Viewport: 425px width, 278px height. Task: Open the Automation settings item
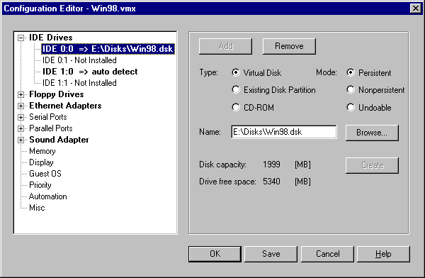tap(47, 196)
